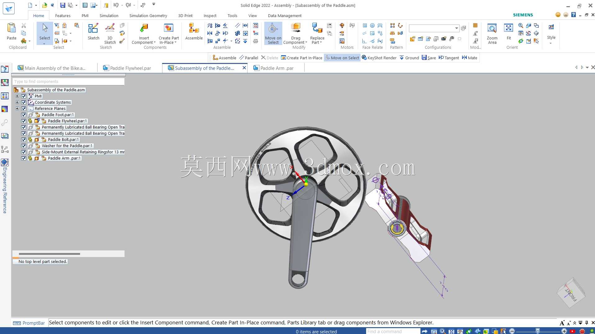Click the PathFinder horizontal scrollbar

click(x=49, y=254)
